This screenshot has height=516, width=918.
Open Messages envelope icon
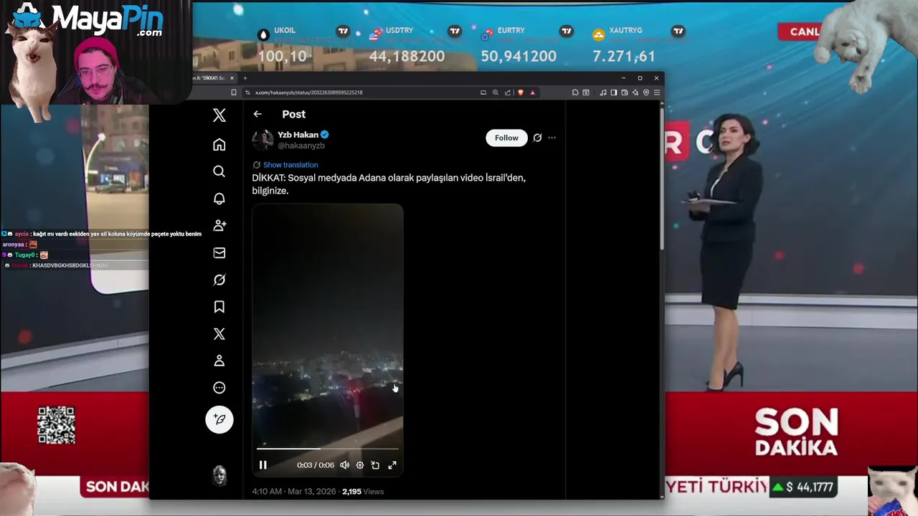point(219,252)
